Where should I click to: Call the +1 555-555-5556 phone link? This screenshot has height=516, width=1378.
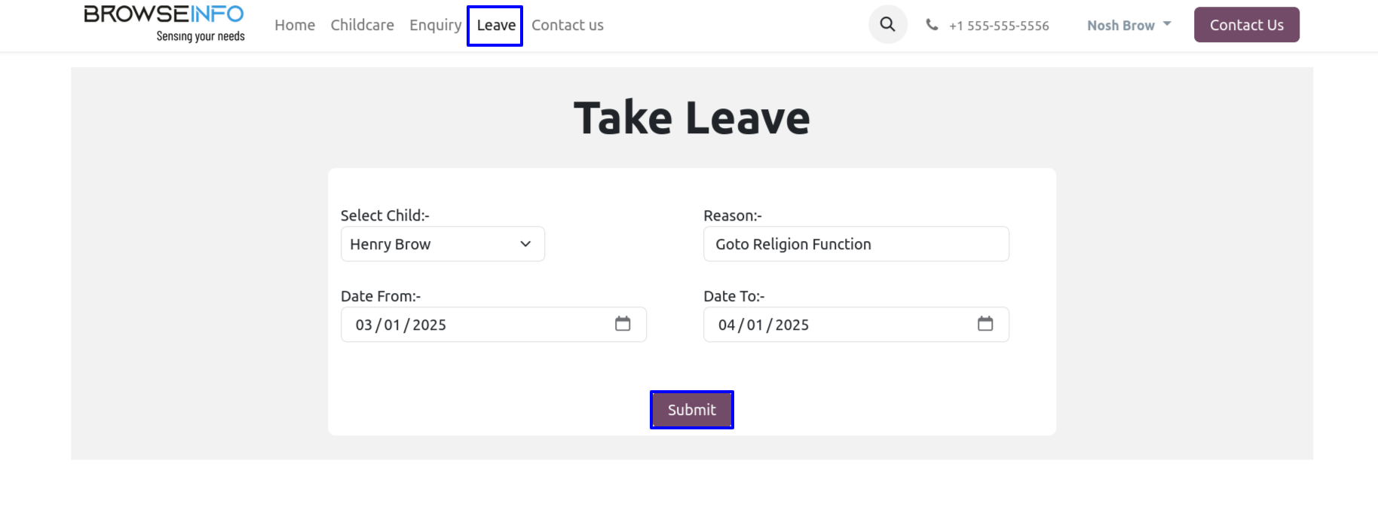point(999,26)
